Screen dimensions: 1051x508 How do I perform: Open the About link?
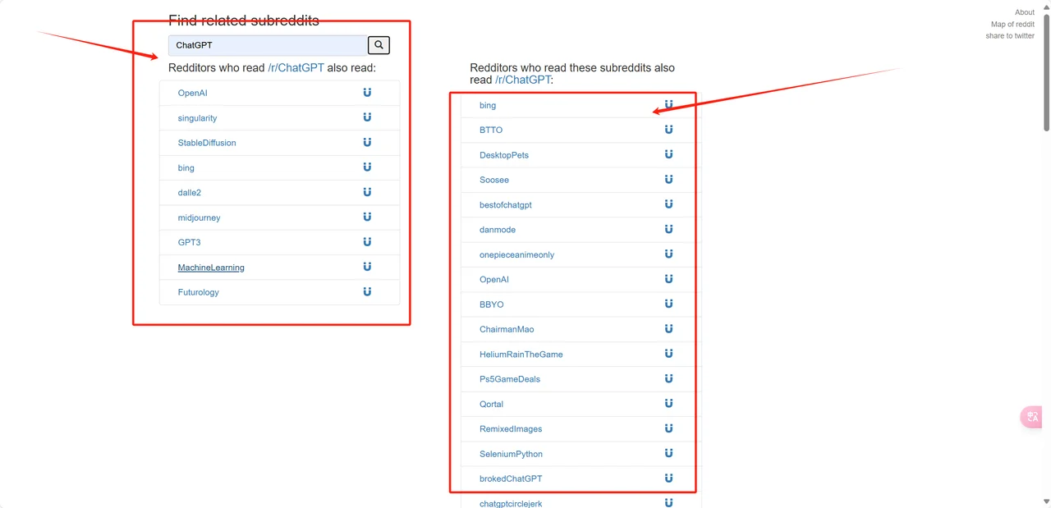(x=1025, y=12)
